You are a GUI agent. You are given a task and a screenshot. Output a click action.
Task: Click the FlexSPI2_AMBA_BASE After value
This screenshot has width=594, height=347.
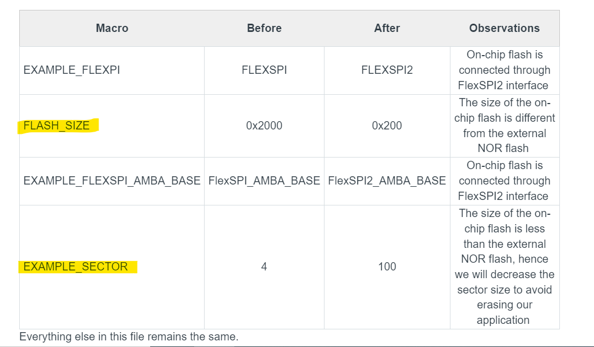coord(387,181)
